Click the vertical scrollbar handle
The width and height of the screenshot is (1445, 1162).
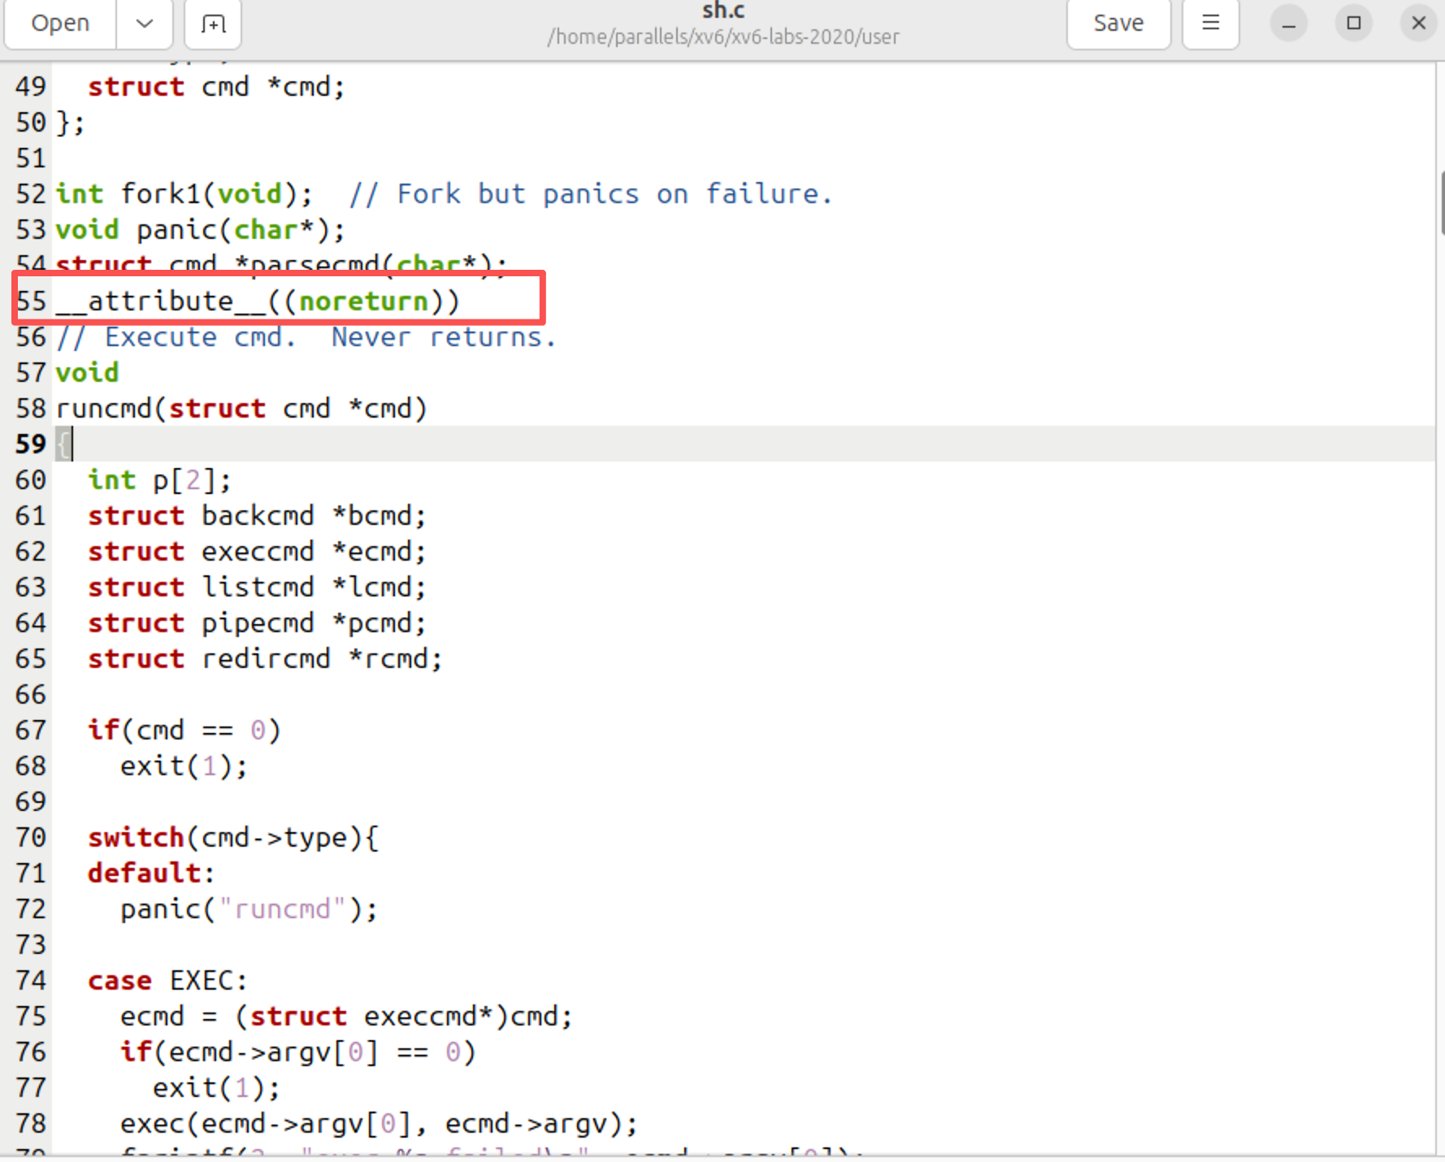[1441, 202]
